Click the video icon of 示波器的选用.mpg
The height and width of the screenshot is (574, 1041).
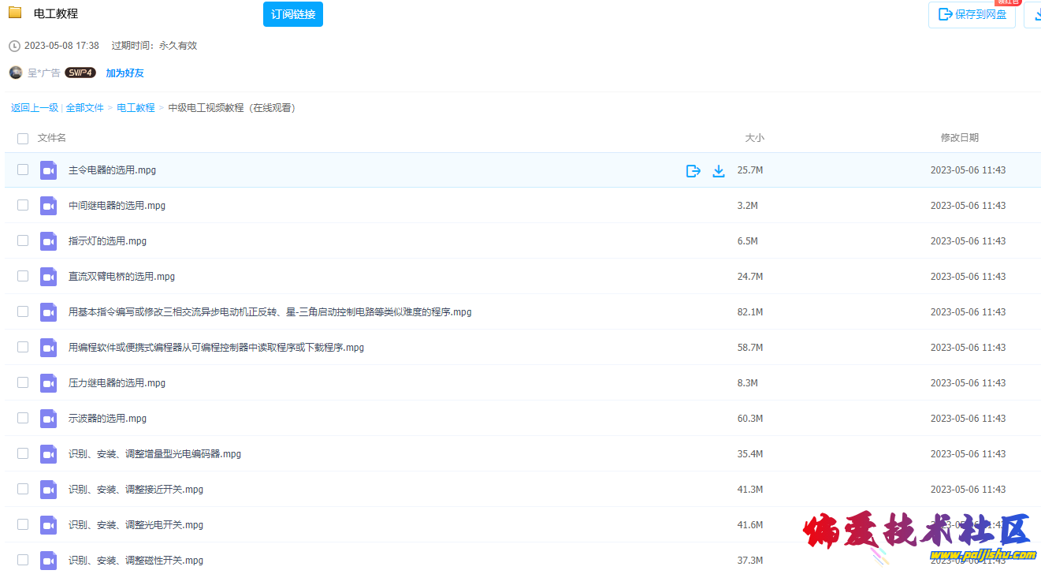(48, 418)
